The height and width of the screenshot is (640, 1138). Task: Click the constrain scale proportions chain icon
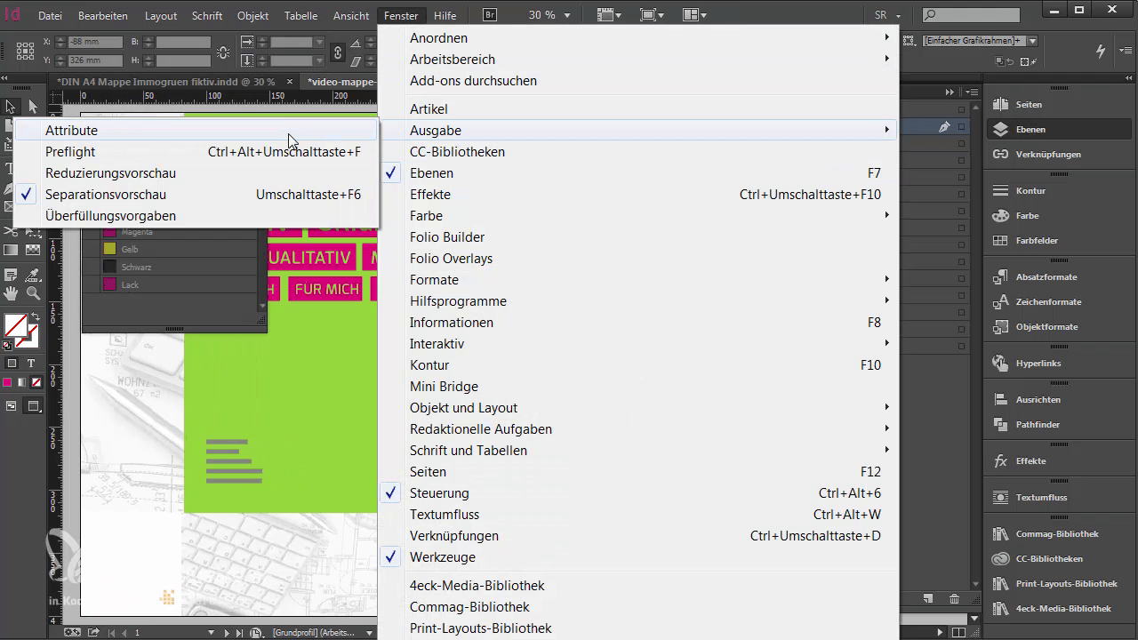pos(338,52)
